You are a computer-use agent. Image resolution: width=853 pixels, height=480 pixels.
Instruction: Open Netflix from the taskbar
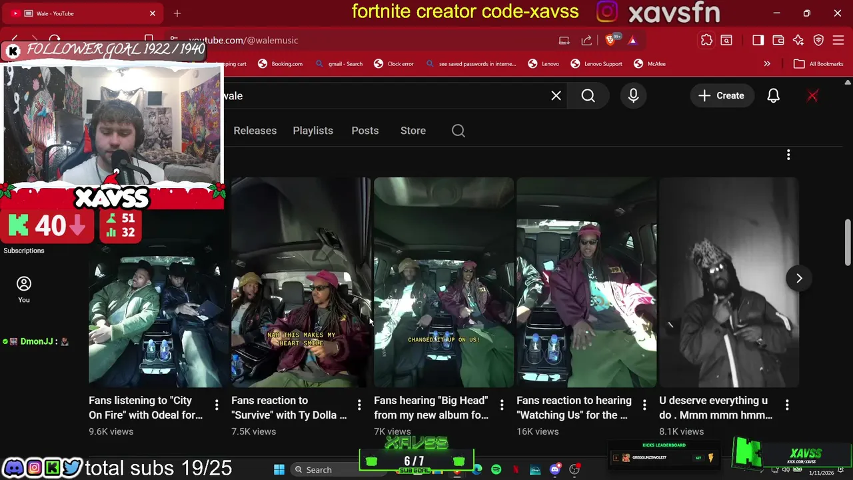pos(515,470)
